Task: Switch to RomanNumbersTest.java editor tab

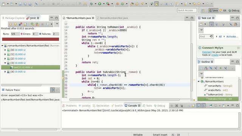Action: click(x=112, y=18)
